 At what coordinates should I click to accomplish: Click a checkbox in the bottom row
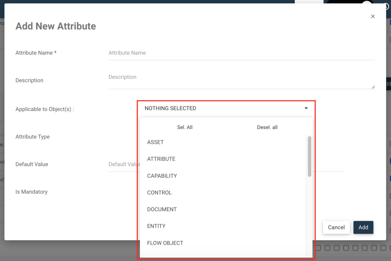327,247
